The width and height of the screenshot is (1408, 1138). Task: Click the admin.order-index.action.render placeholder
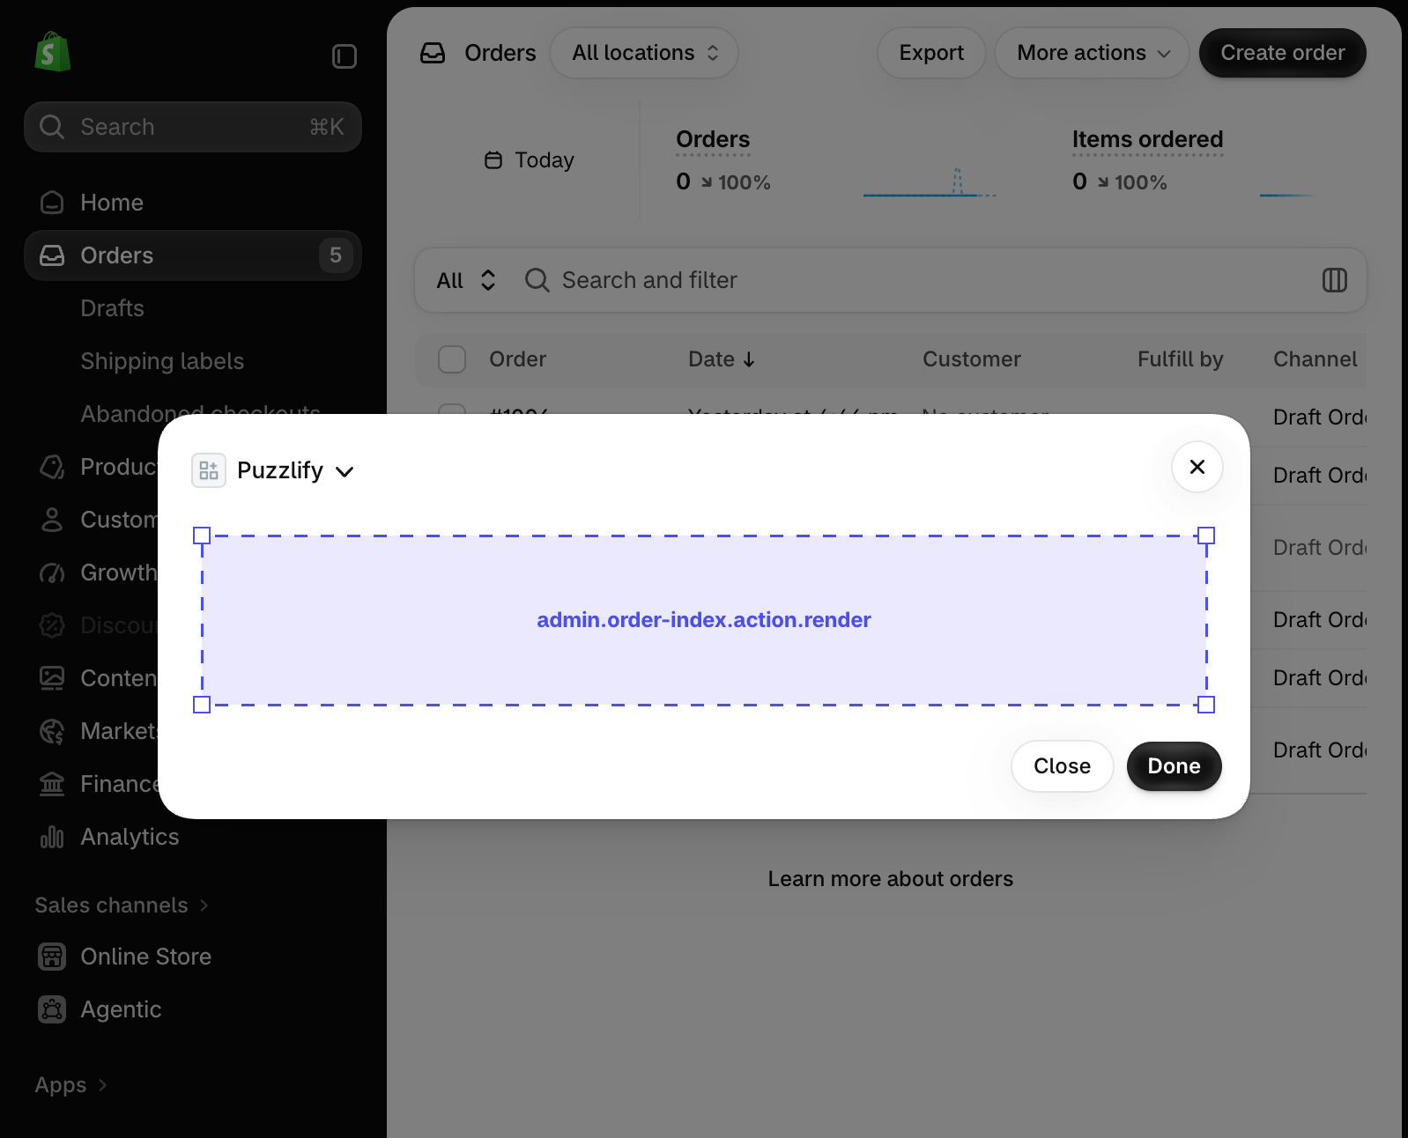point(704,620)
